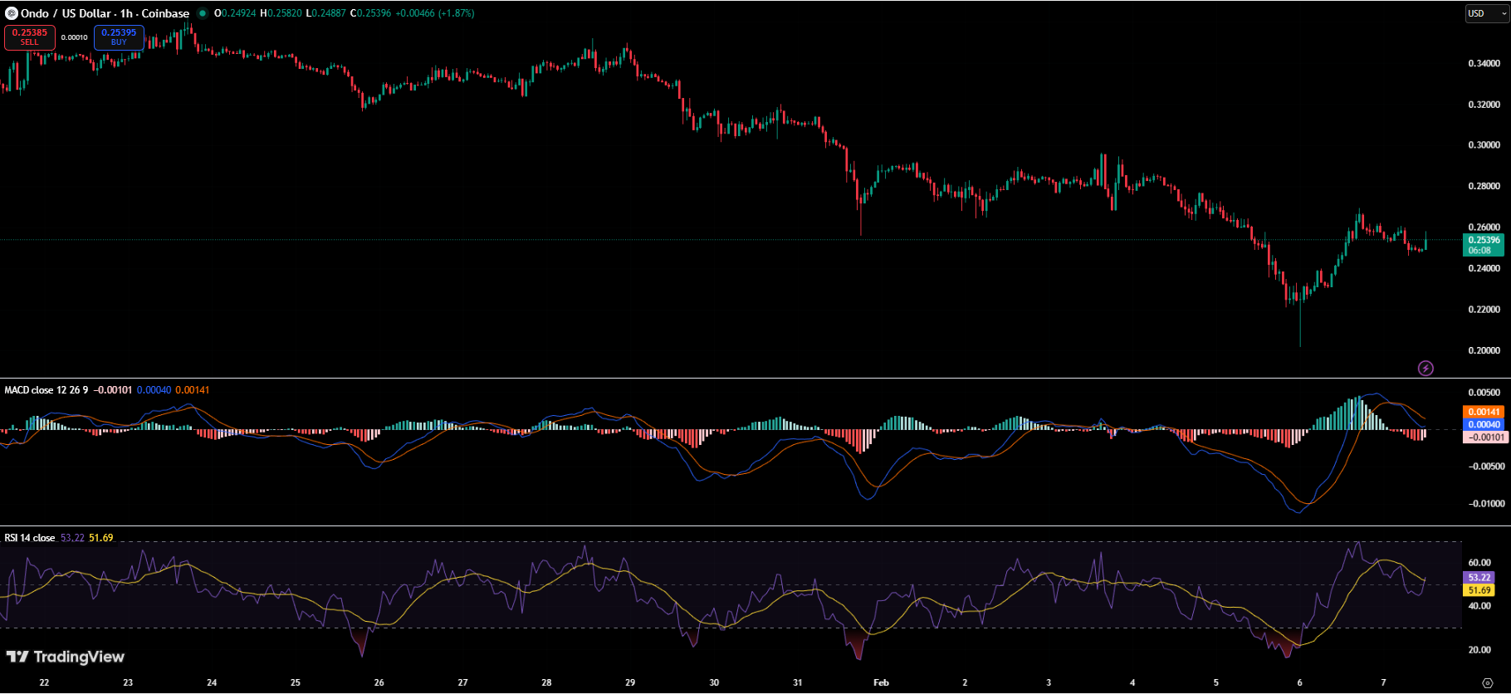Select the MACD close 12 26 9 legend
This screenshot has width=1511, height=694.
tap(46, 390)
